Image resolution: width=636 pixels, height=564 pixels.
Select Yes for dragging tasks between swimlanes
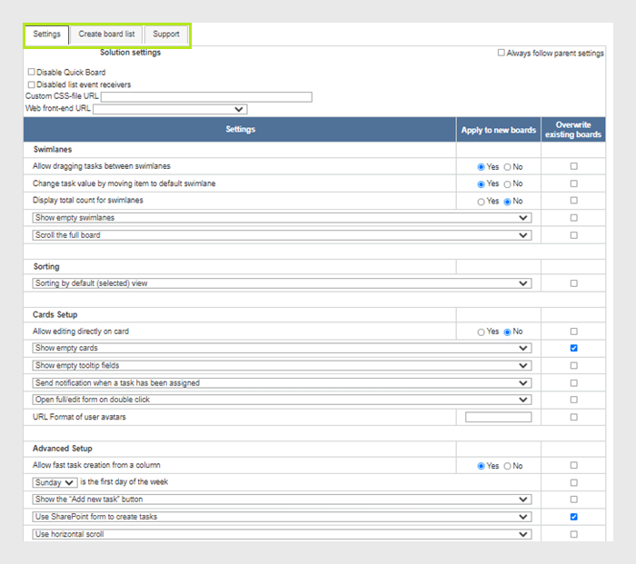point(481,167)
